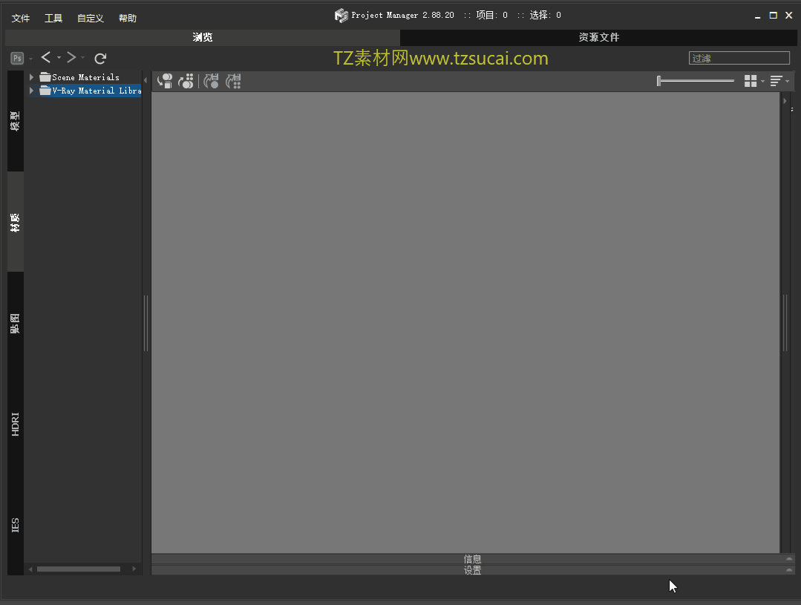The image size is (801, 605).
Task: Open the 帮助 menu
Action: tap(128, 19)
